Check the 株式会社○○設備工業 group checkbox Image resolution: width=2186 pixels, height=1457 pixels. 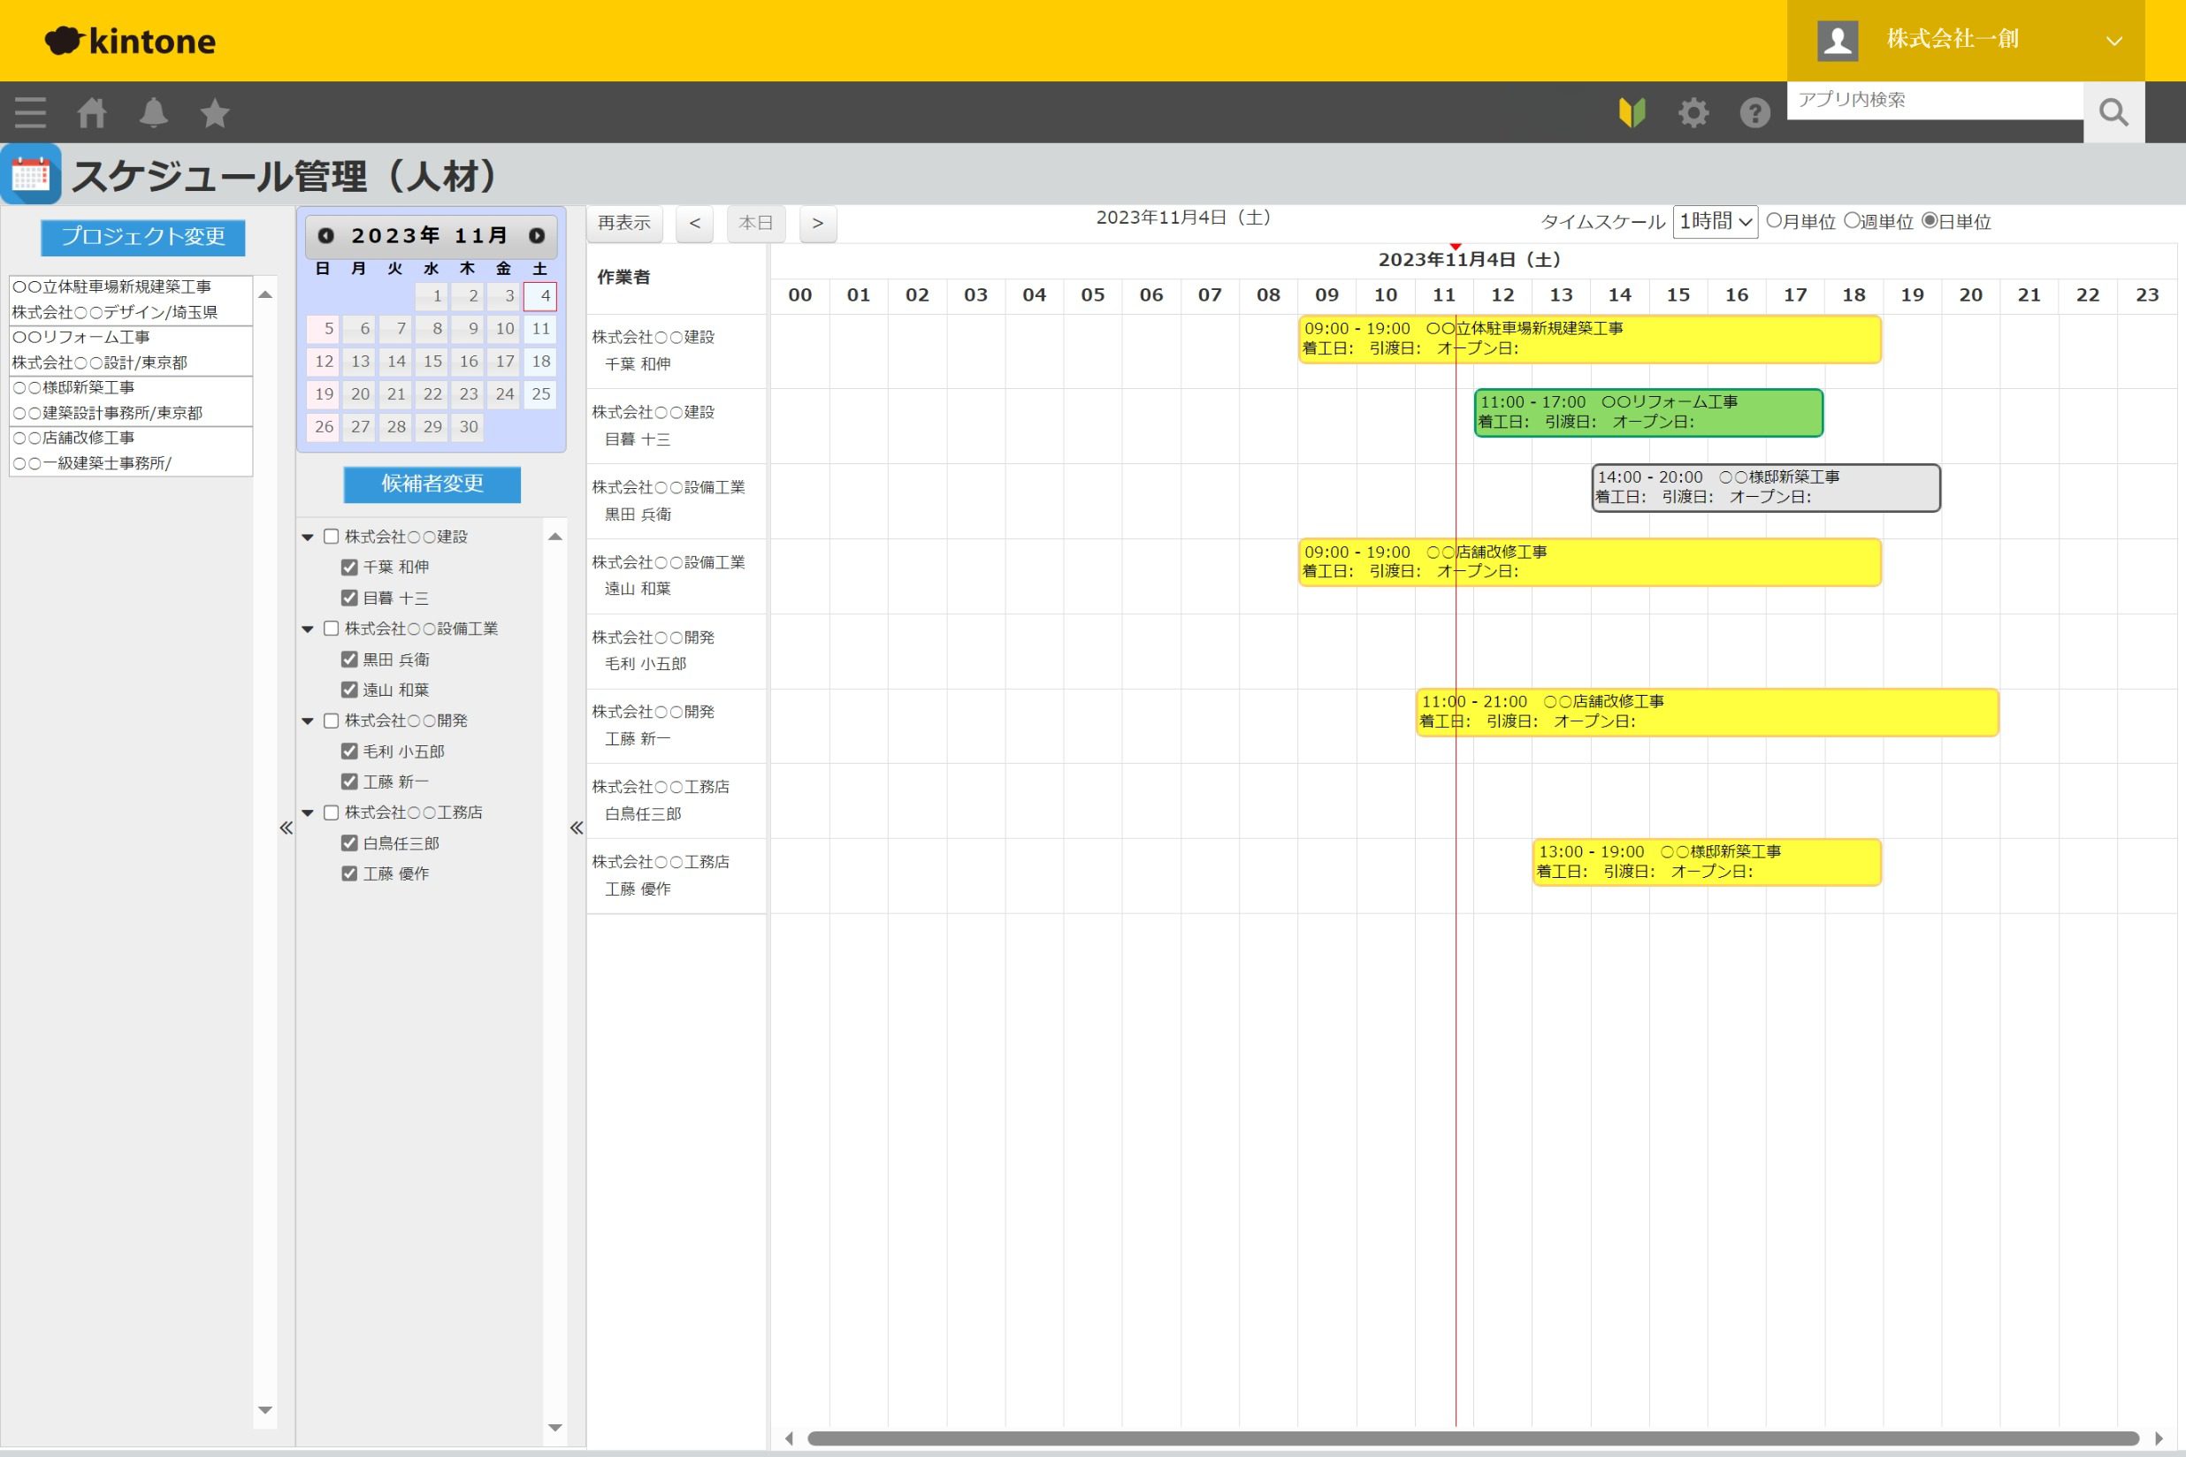331,629
